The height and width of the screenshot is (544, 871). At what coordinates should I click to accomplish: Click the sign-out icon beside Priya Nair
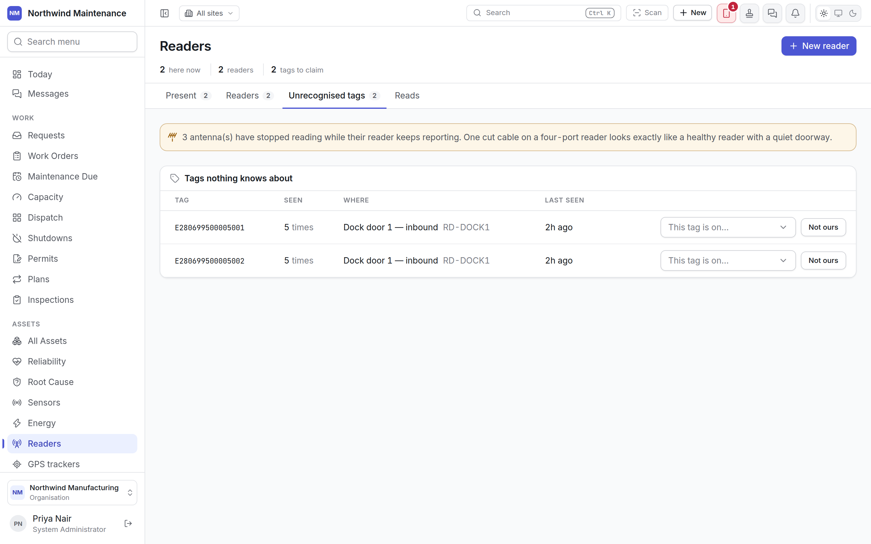pos(128,523)
